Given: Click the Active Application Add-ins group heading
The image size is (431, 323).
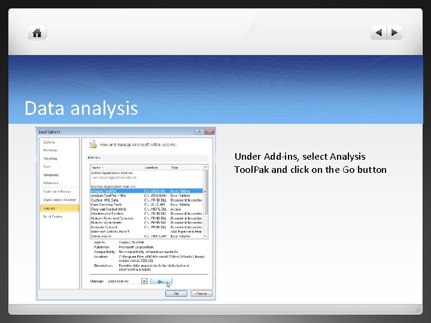Looking at the screenshot, I should pos(112,173).
